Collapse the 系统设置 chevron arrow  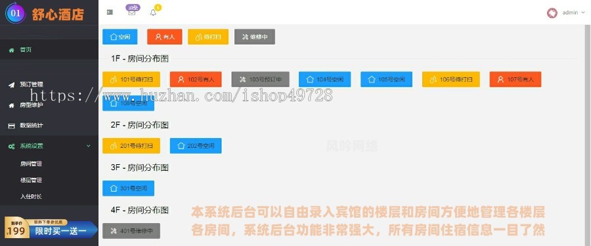[x=89, y=146]
